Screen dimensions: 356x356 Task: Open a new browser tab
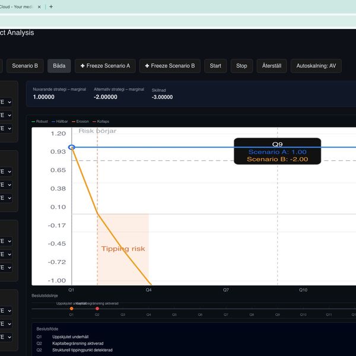point(51,7)
